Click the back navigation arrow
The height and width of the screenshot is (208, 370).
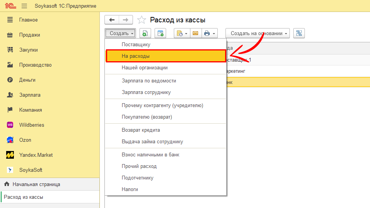click(112, 20)
